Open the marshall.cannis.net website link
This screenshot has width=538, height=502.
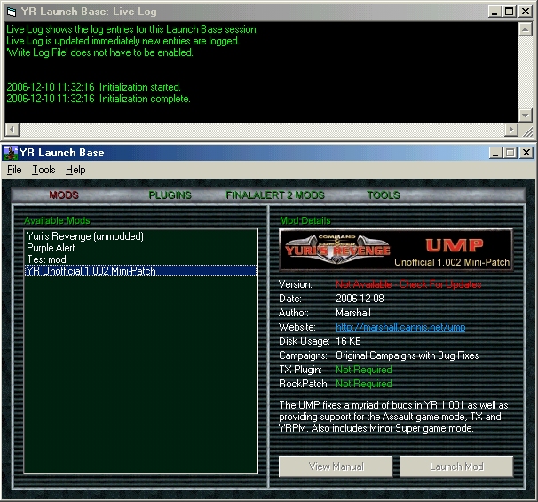[x=400, y=327]
